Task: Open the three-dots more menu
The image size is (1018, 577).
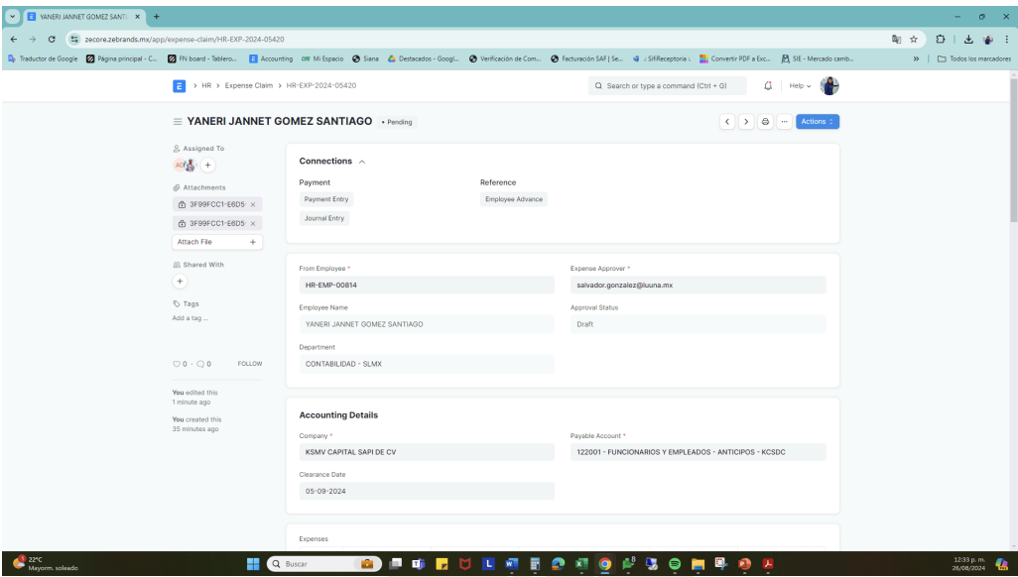Action: click(784, 122)
